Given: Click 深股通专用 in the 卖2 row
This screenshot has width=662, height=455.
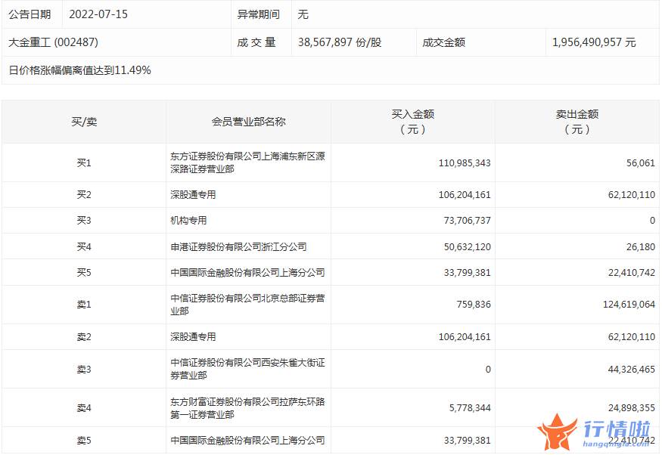Looking at the screenshot, I should (193, 336).
